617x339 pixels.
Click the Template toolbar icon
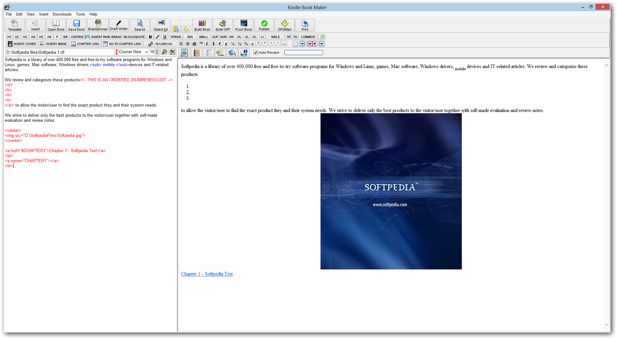[15, 25]
